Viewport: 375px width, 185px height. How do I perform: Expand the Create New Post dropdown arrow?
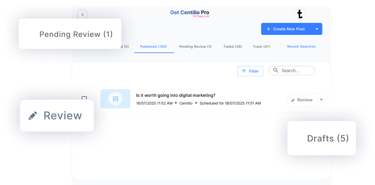(x=317, y=29)
